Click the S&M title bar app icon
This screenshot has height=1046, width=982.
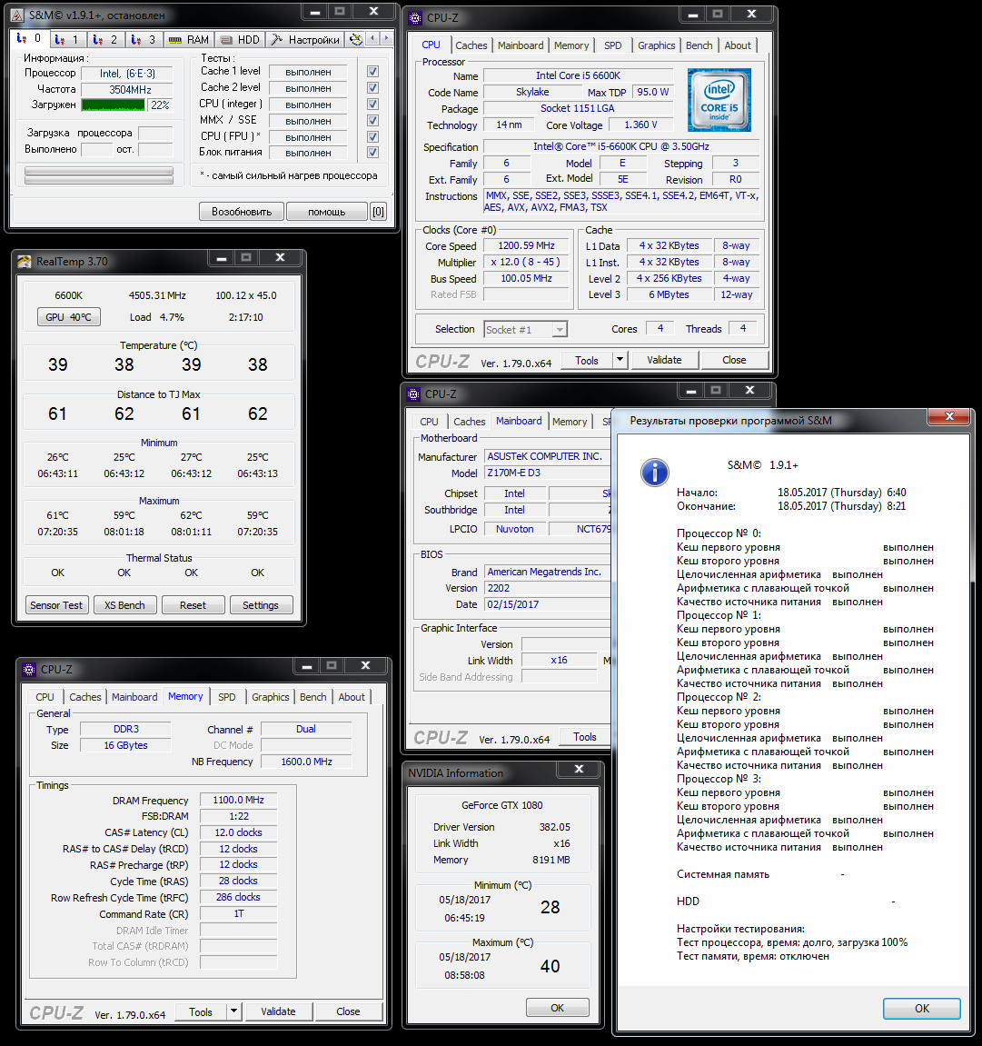click(18, 15)
